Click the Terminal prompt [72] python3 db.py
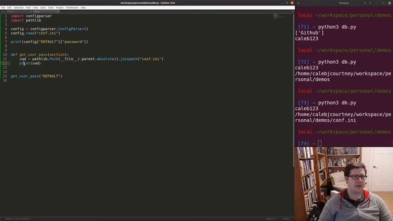 tap(327, 62)
